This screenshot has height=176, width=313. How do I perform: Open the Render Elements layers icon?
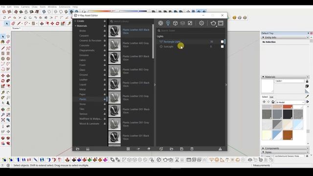(x=182, y=23)
